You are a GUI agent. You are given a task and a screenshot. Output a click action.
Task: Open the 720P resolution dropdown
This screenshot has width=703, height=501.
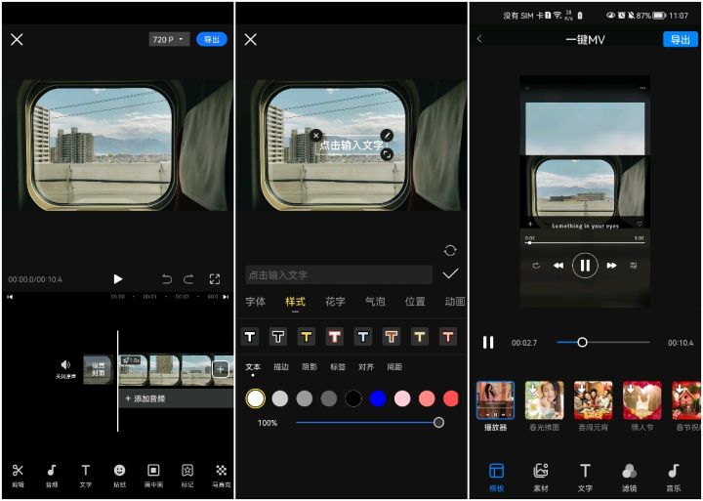(169, 40)
